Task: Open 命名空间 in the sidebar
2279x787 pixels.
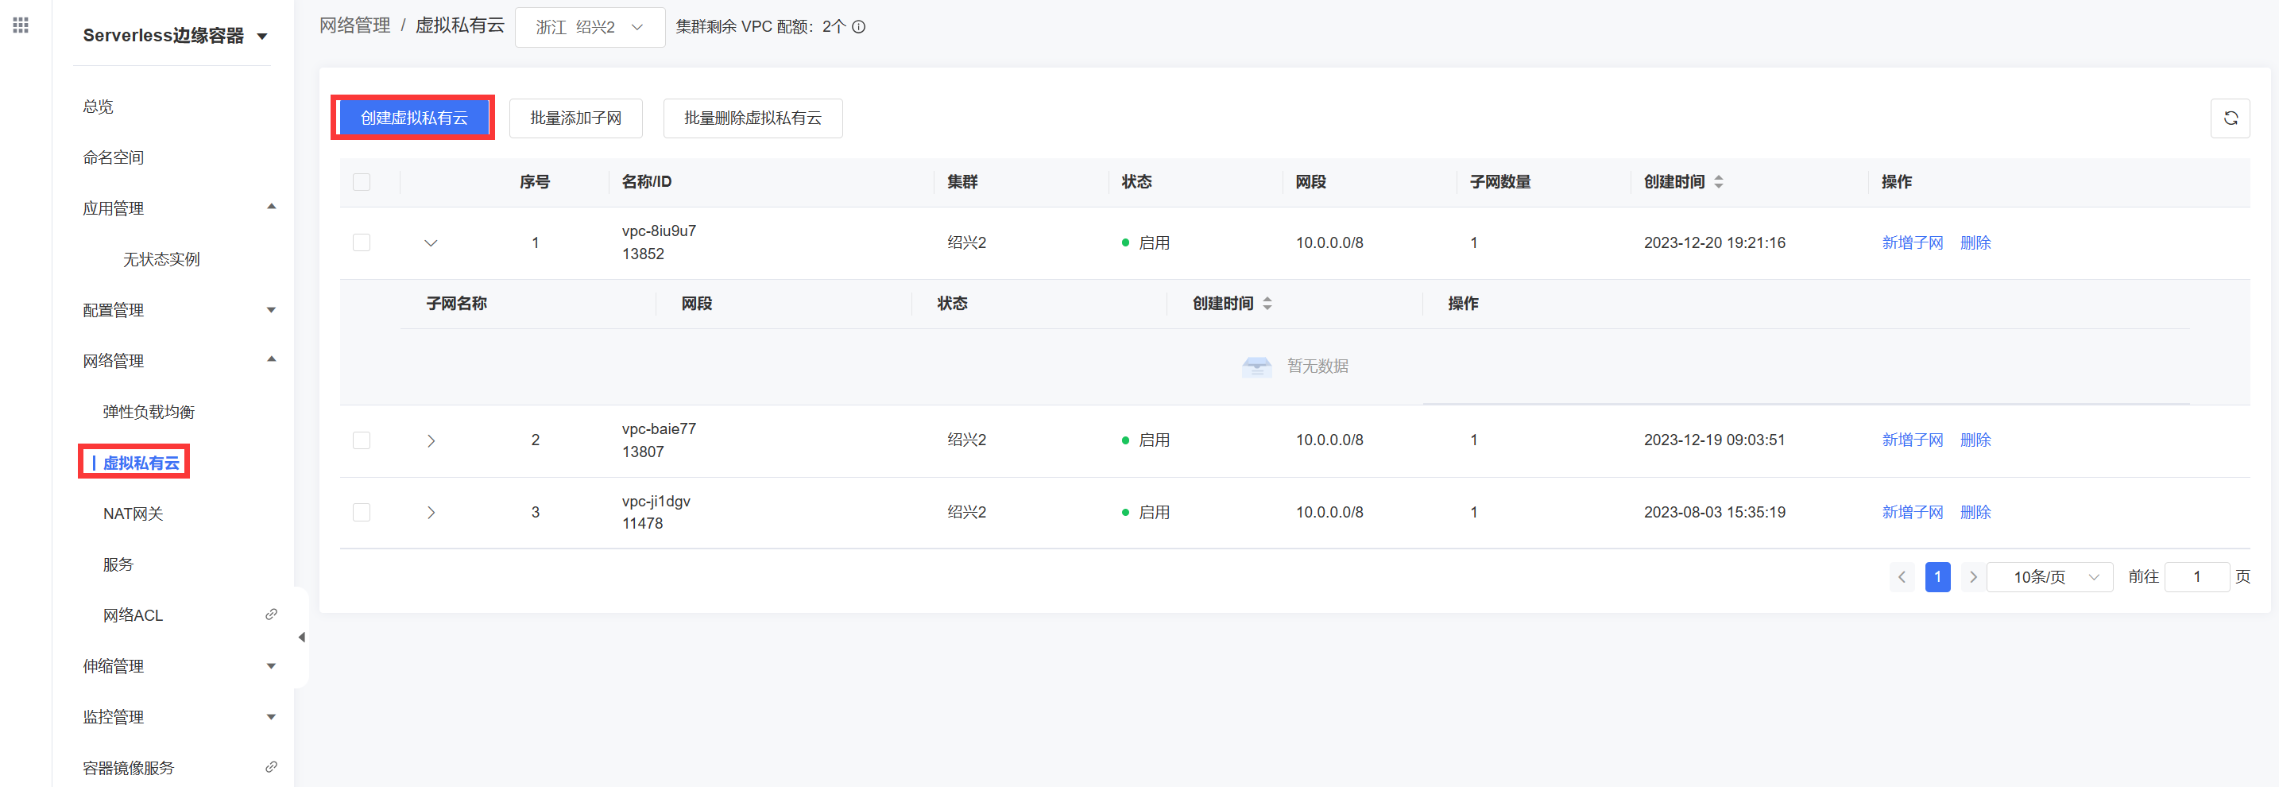Action: point(114,157)
